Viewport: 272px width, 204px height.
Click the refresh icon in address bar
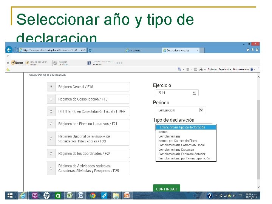click(x=85, y=50)
